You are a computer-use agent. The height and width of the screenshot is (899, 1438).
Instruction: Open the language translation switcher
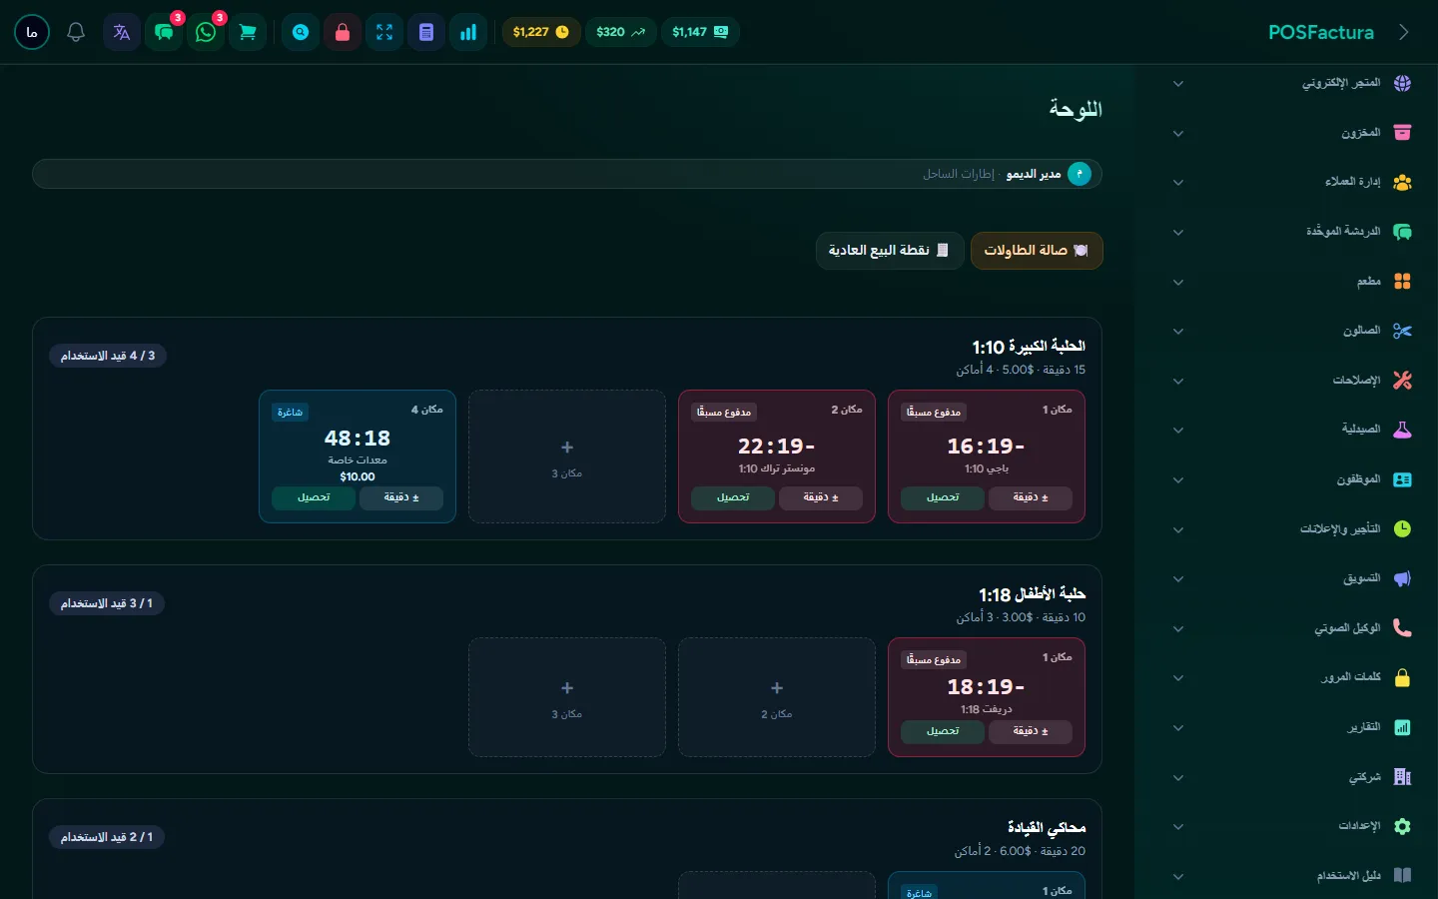click(122, 32)
